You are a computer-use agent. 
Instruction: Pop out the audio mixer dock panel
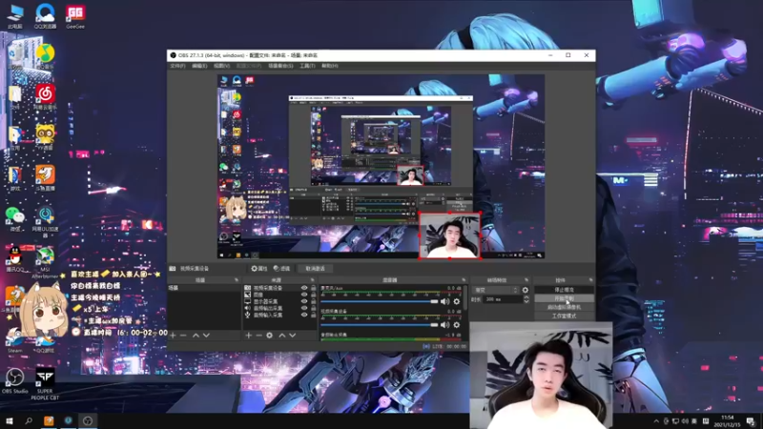coord(464,280)
